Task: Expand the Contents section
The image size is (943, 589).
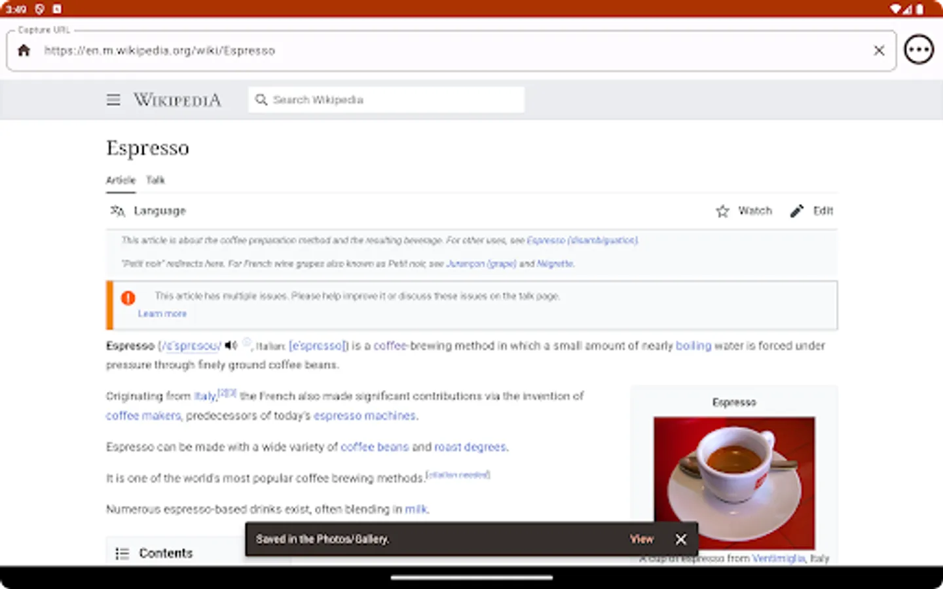Action: click(x=154, y=553)
